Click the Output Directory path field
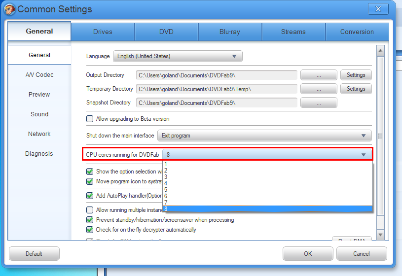 pos(217,75)
